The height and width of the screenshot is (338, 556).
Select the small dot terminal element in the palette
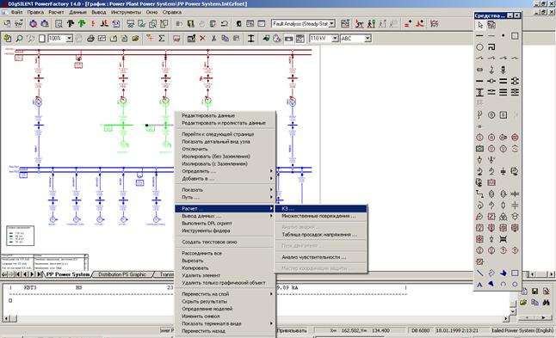[x=503, y=36]
